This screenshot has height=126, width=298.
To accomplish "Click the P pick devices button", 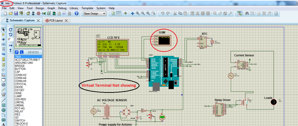I will [17, 52].
